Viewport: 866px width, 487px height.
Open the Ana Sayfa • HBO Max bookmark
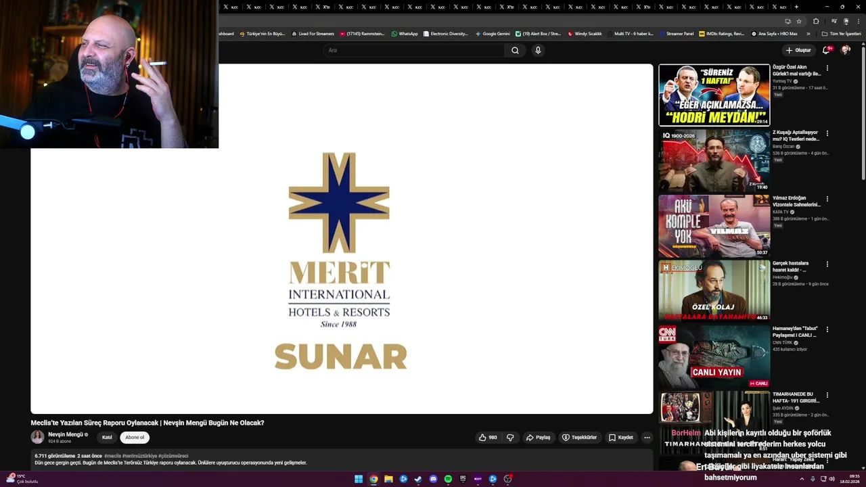coord(775,33)
